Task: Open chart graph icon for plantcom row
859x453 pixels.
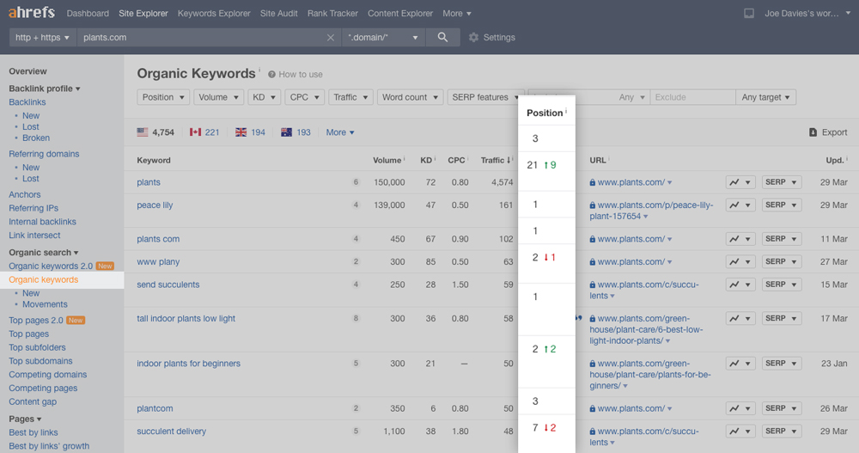Action: coord(740,408)
